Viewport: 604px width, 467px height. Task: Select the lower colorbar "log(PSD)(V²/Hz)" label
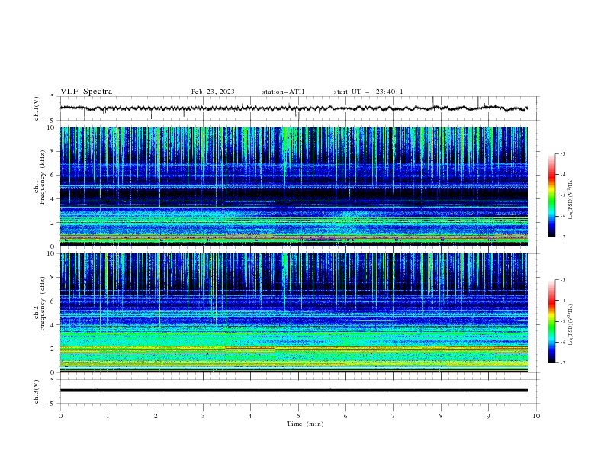pyautogui.click(x=571, y=324)
